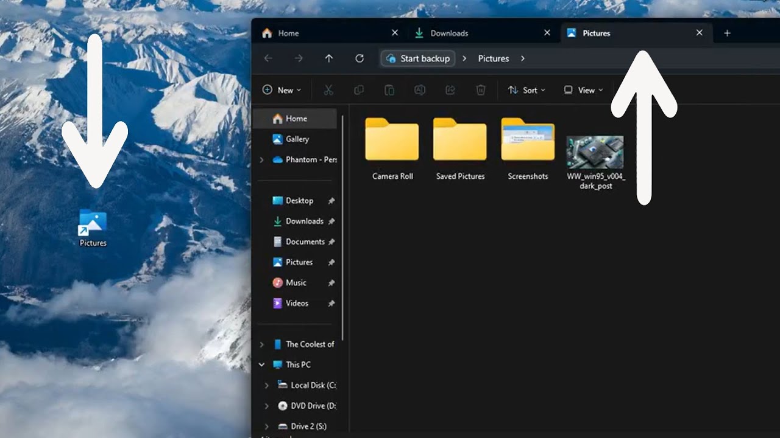Select the Phantom OneDrive entry
Screen dimensions: 780x438
point(303,159)
